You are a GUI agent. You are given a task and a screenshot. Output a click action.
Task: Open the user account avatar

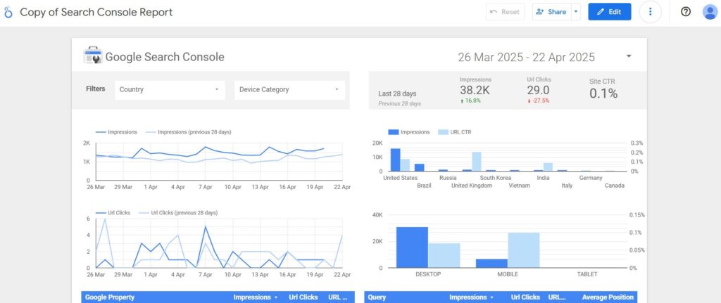(710, 12)
